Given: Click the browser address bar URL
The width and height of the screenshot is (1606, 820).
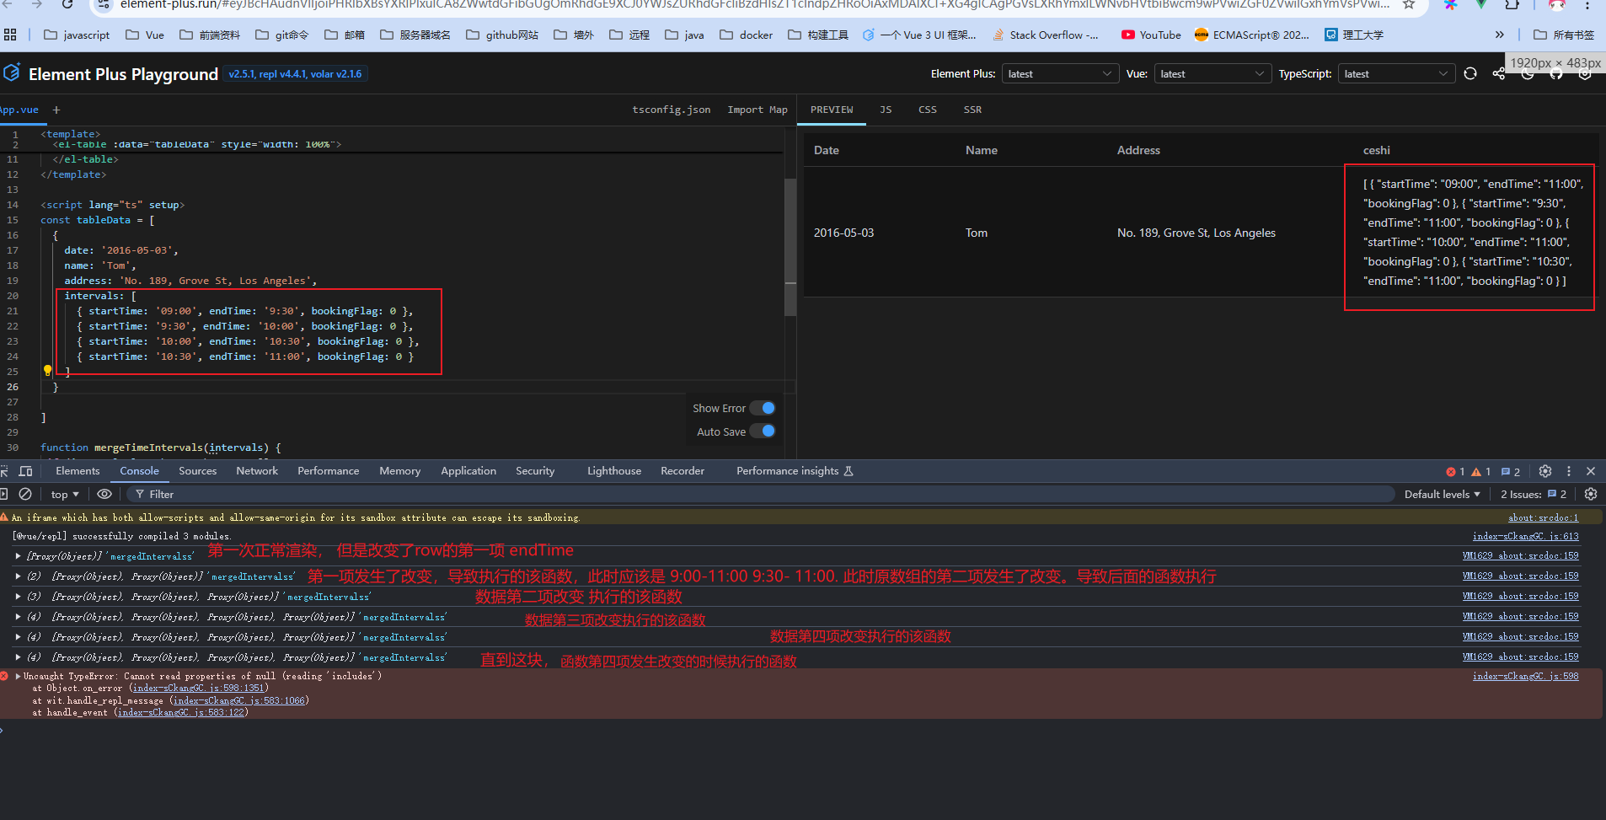Looking at the screenshot, I should tap(754, 4).
